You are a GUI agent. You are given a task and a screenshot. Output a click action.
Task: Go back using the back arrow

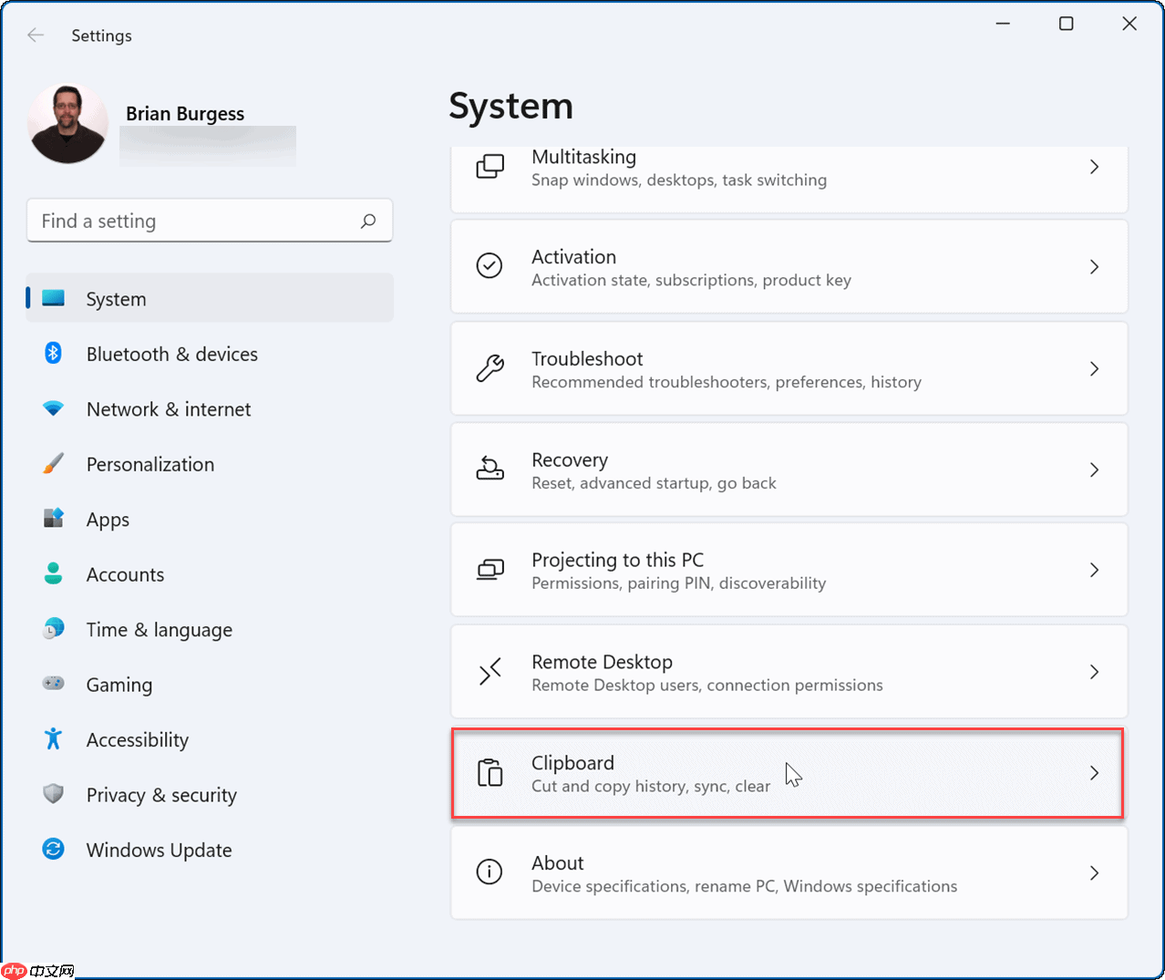36,36
